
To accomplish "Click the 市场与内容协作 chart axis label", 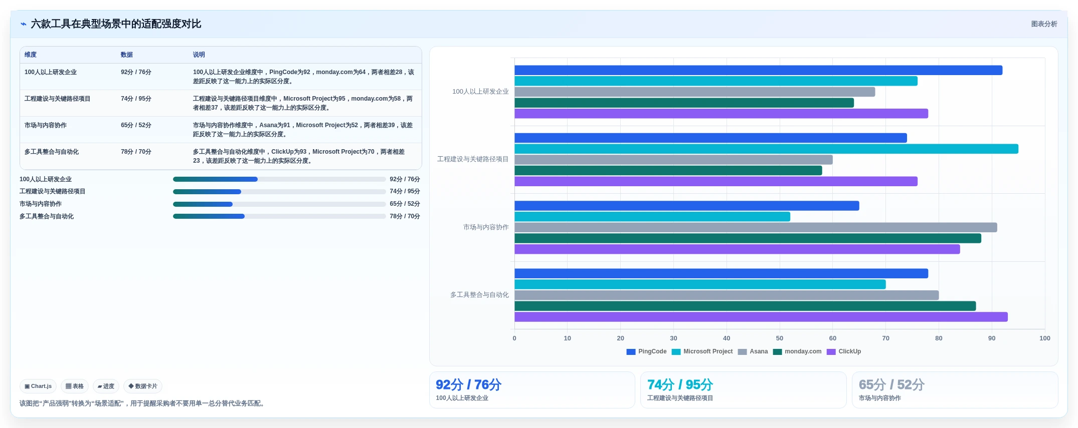I will (486, 228).
